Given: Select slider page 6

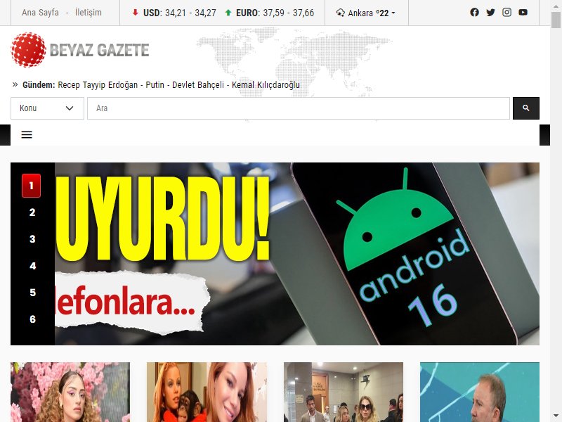Looking at the screenshot, I should (32, 319).
